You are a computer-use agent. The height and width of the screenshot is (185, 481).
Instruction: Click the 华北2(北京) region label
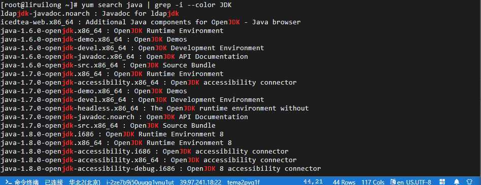[85, 182]
